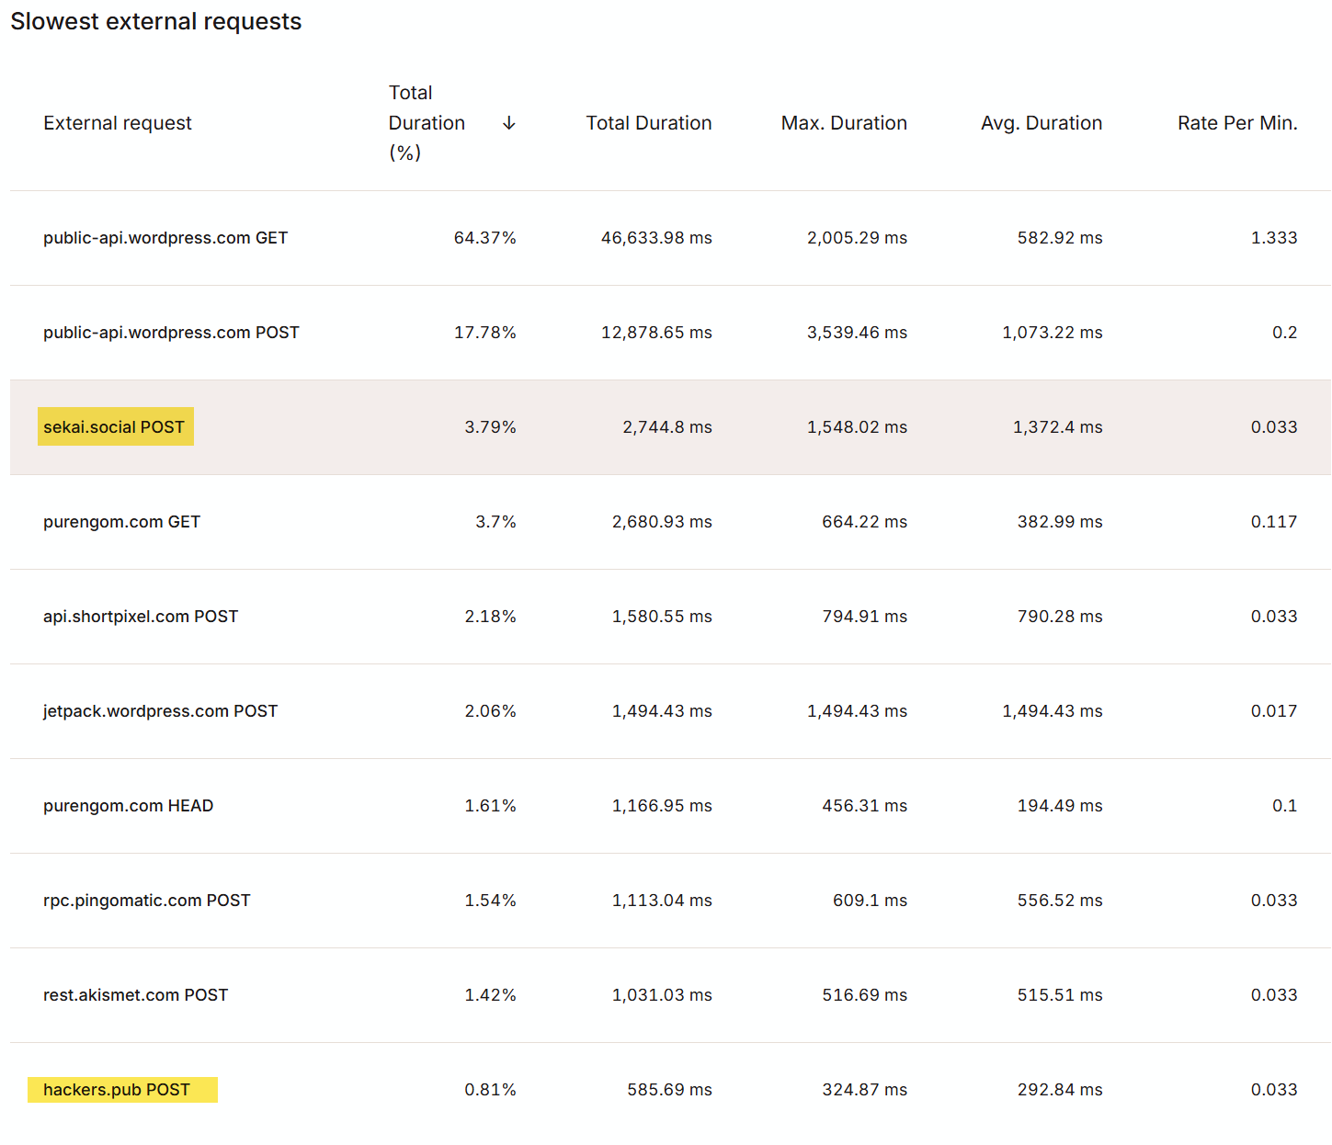1332x1145 pixels.
Task: Click rate per minute 0.2
Action: 1285,333
